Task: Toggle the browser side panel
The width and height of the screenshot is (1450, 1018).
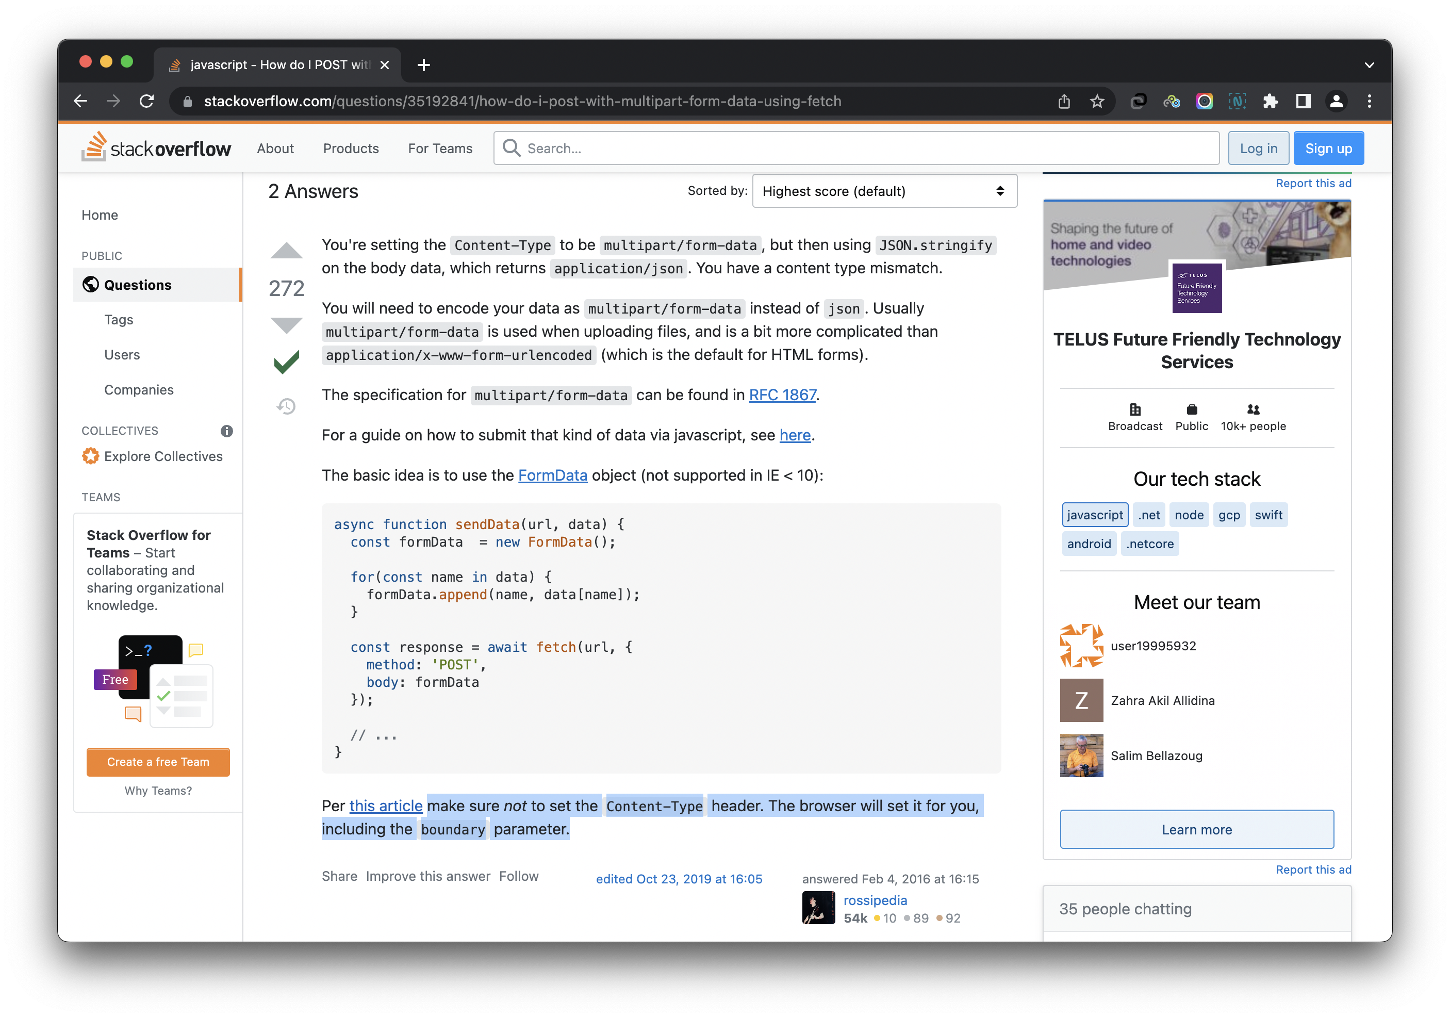Action: click(x=1303, y=101)
